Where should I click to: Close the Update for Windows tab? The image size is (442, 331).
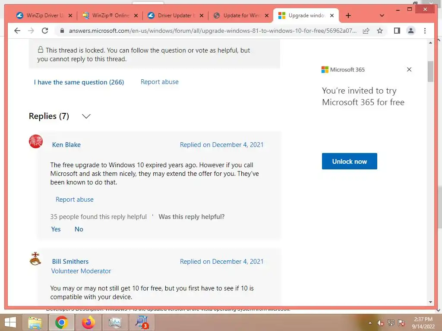[267, 16]
